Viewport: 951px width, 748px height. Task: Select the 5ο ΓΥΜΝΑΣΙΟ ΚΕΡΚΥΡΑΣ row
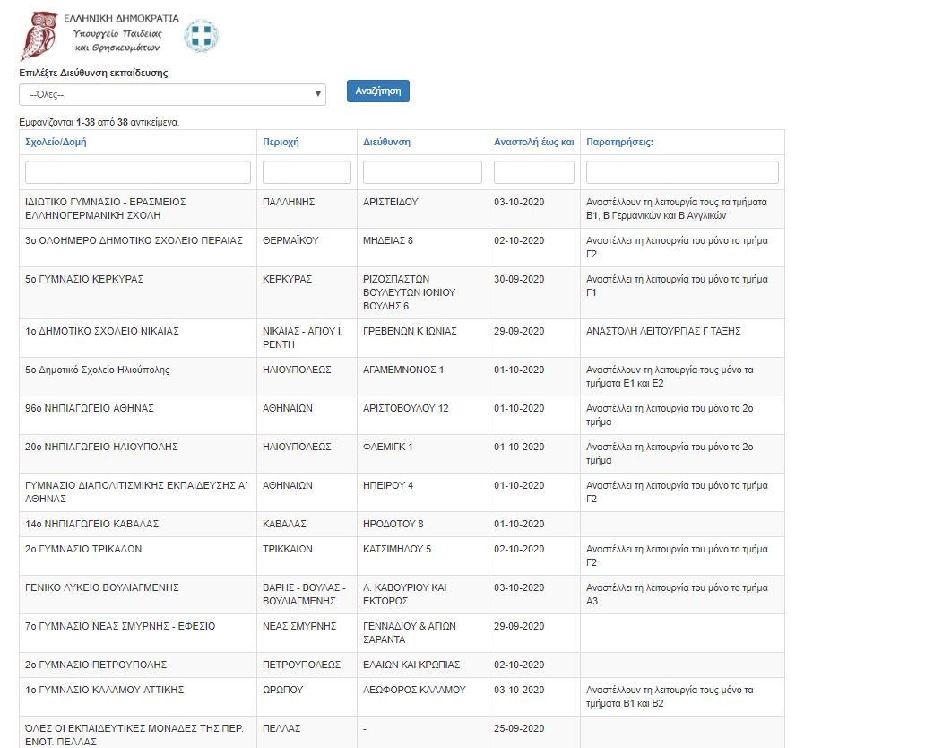tap(84, 279)
